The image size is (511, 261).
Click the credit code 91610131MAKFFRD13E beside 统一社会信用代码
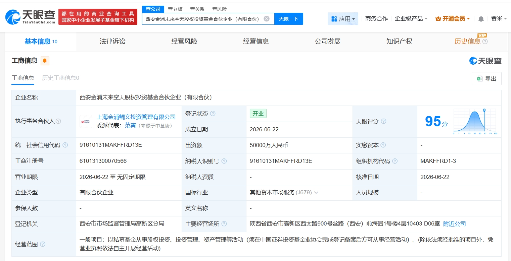111,145
